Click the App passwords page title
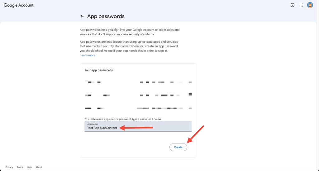This screenshot has height=171, width=319. (x=106, y=16)
